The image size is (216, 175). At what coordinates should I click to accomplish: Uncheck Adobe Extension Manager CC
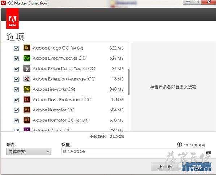tap(16, 79)
